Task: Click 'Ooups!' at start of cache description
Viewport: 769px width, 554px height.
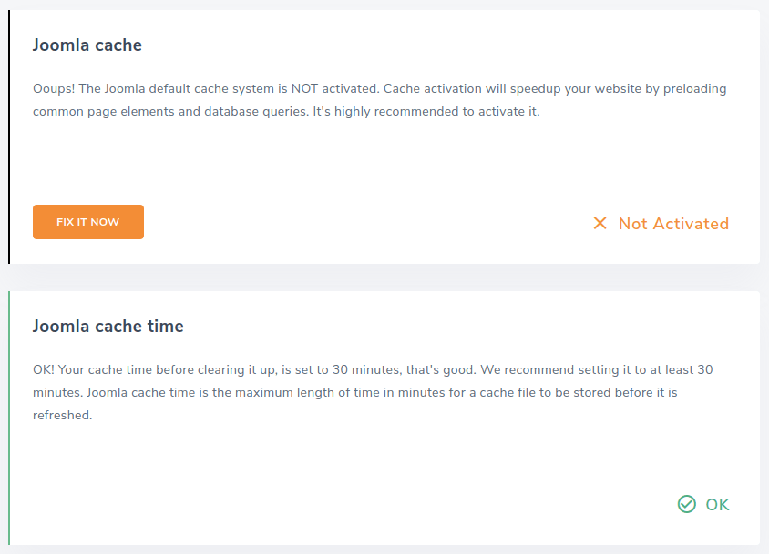Action: click(x=54, y=89)
